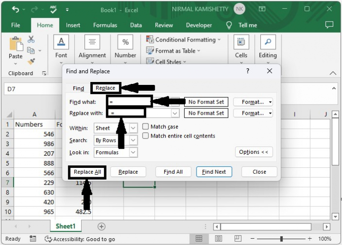Viewport: 342px width, 245px height.
Task: Move the zoom slider handle
Action: click(x=281, y=239)
